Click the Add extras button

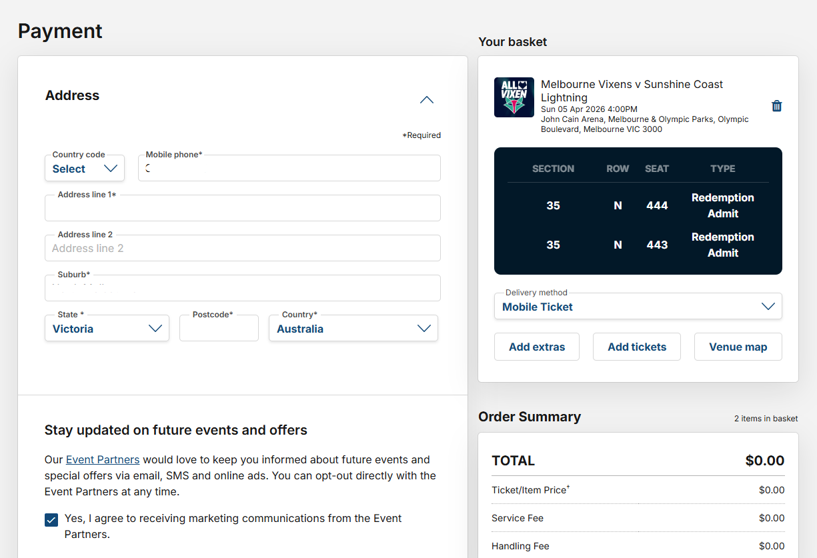[536, 347]
